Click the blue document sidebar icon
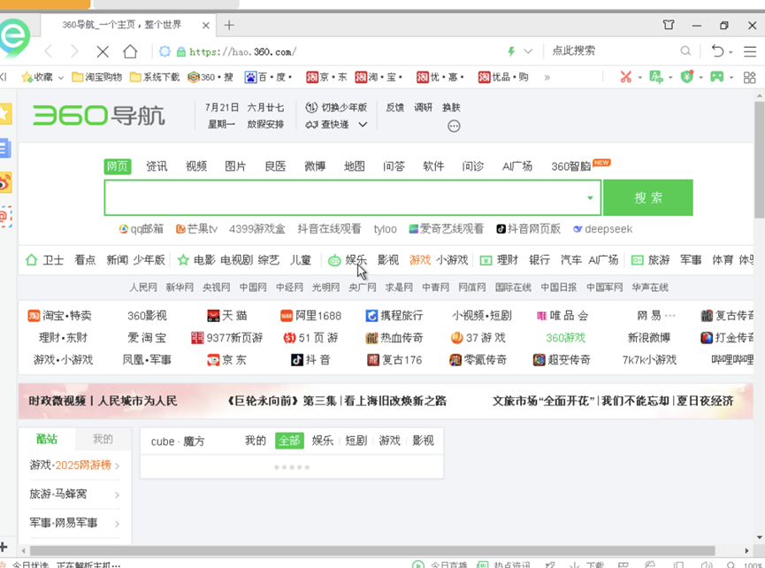Viewport: 765px width, 568px height. click(5, 149)
